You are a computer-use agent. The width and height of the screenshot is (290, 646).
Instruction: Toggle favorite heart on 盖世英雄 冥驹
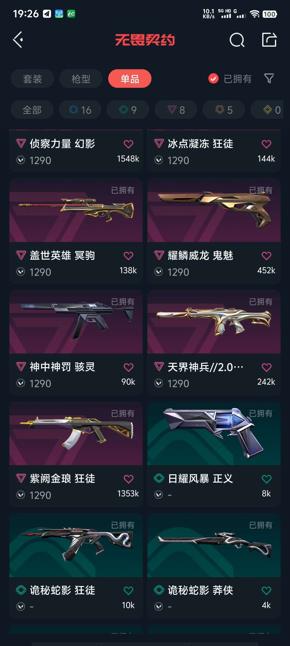(128, 256)
